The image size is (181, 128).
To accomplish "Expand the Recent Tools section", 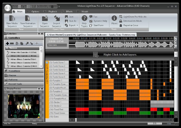I will [x=24, y=84].
